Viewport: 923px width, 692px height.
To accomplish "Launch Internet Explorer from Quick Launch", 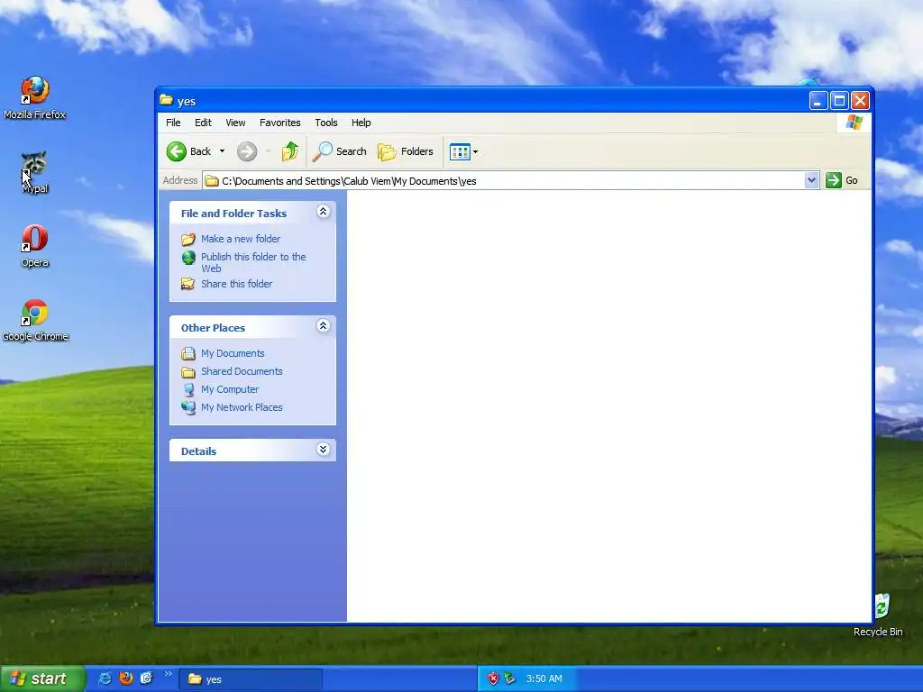I will pos(105,678).
